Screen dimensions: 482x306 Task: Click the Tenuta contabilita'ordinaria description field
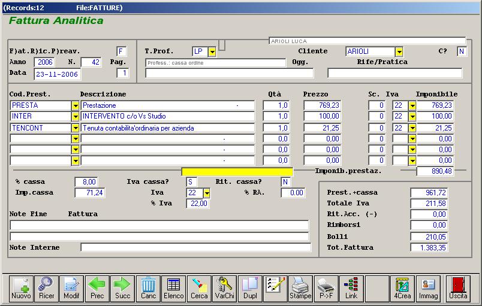click(167, 128)
